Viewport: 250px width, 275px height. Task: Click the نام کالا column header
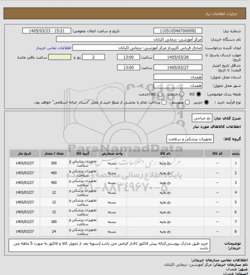165,153
